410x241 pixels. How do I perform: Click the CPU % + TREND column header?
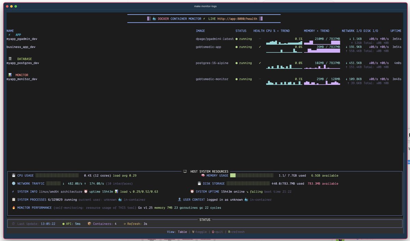(278, 31)
